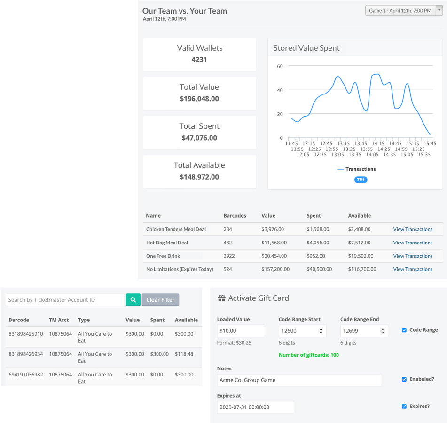Click the blue 791 transactions badge
This screenshot has width=447, height=423.
coord(361,180)
